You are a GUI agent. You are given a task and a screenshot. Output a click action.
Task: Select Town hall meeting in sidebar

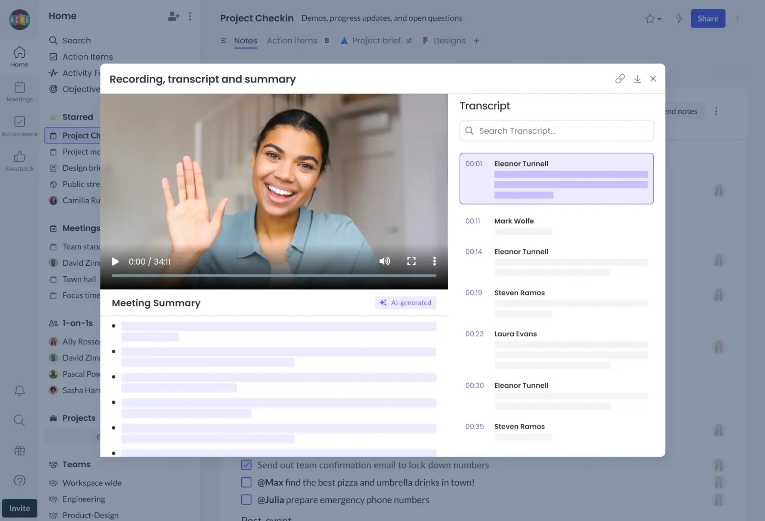coord(73,279)
